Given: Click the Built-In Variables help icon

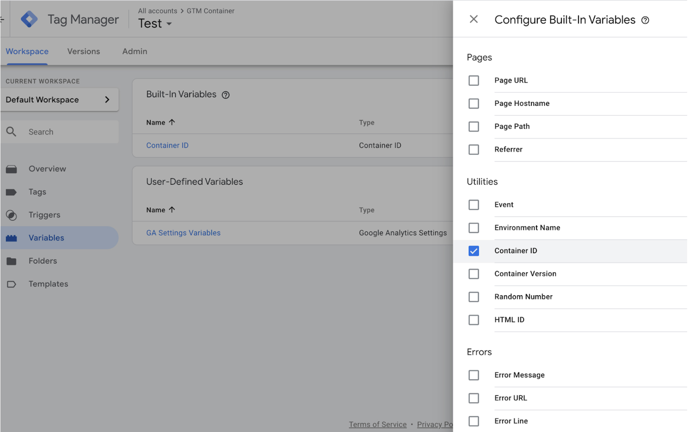Looking at the screenshot, I should (226, 95).
